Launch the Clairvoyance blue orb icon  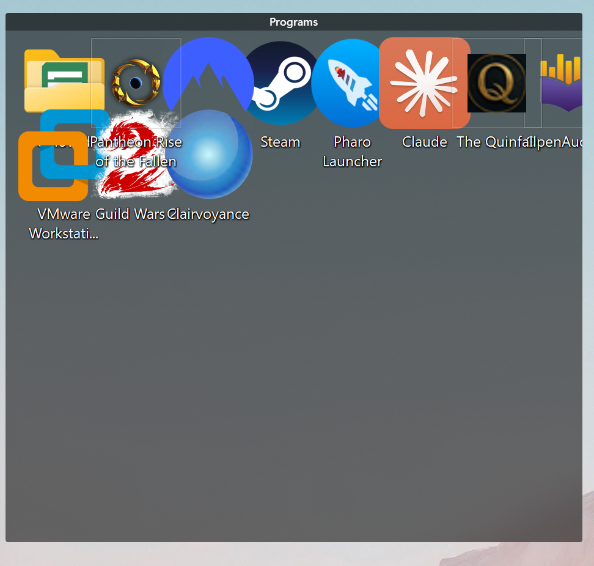click(x=208, y=155)
